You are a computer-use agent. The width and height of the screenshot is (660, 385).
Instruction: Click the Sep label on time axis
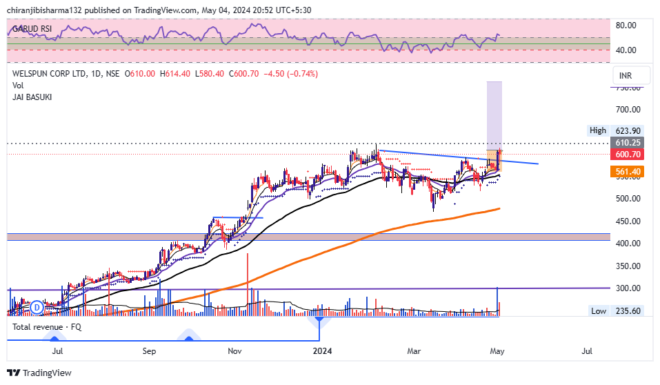click(149, 351)
